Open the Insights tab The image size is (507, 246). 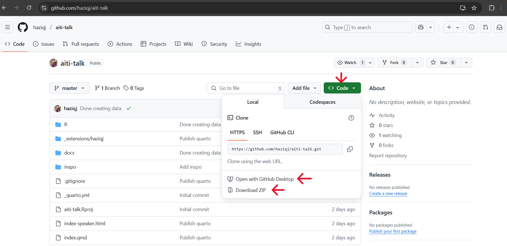pyautogui.click(x=248, y=44)
